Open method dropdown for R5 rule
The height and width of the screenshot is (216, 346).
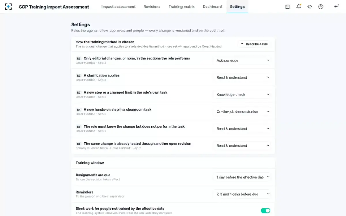tap(242, 129)
